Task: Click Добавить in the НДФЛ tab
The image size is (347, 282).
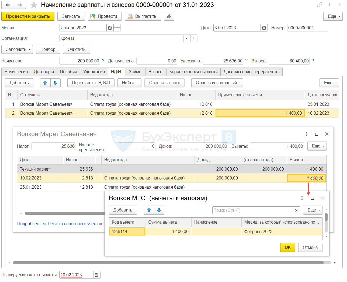Action: pos(19,83)
